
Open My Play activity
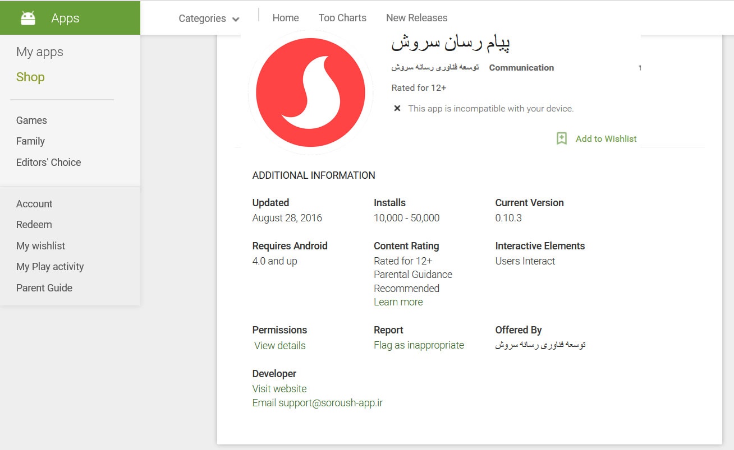(50, 267)
